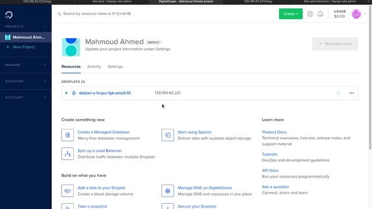Image resolution: width=372 pixels, height=209 pixels.
Task: Select Mahmoud Ahm... project in sidebar
Action: 26,37
